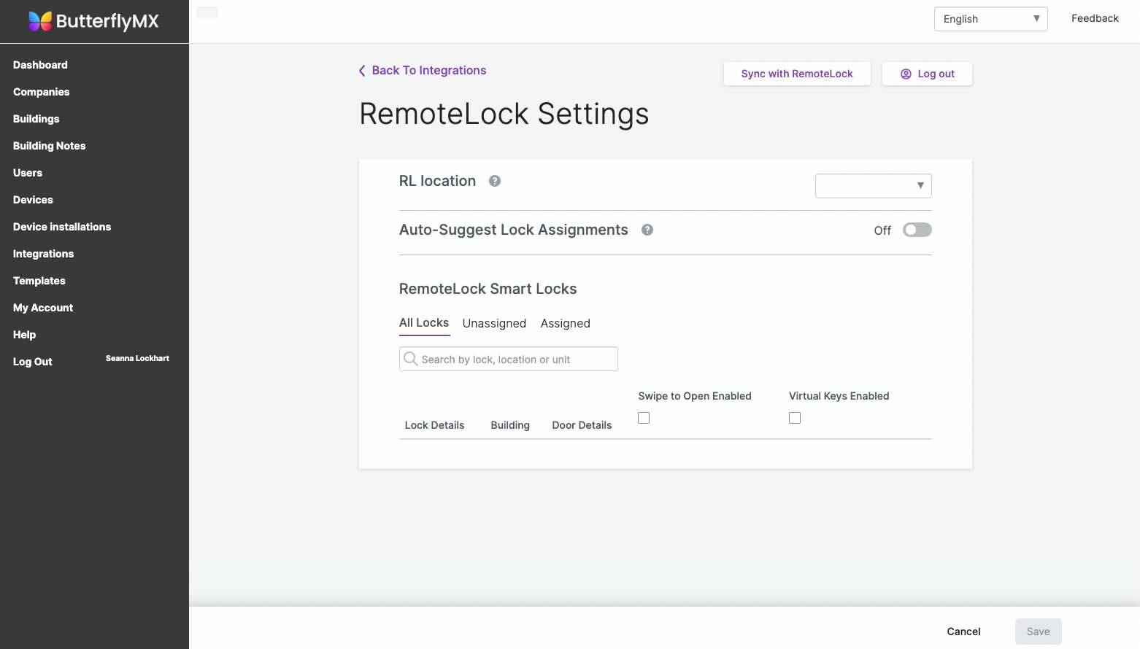Click the help icon beside RL location
This screenshot has height=649, width=1140.
(494, 181)
